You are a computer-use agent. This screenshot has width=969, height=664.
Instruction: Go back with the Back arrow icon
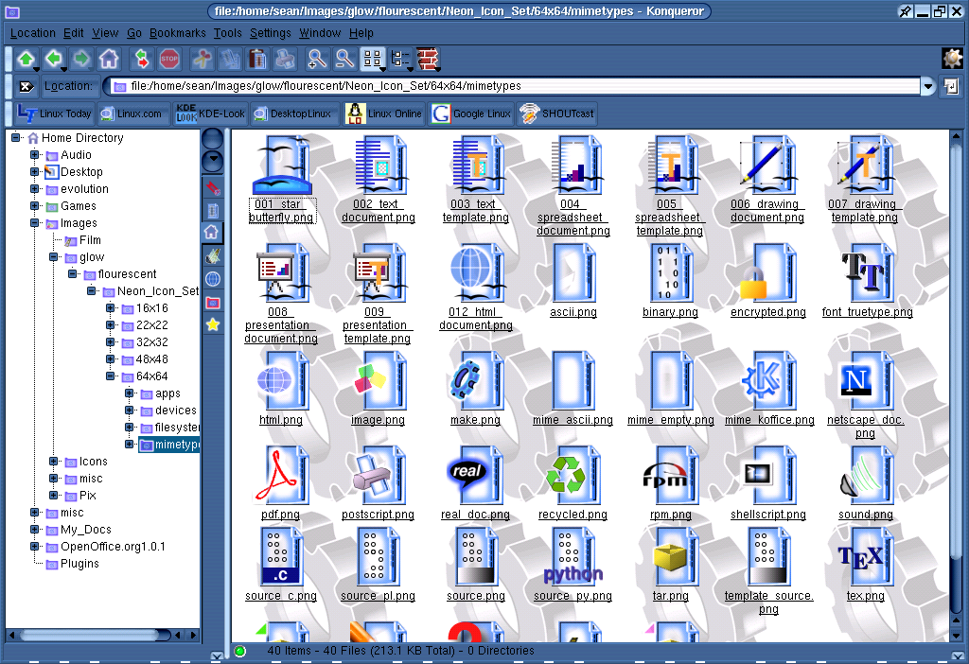(x=54, y=60)
